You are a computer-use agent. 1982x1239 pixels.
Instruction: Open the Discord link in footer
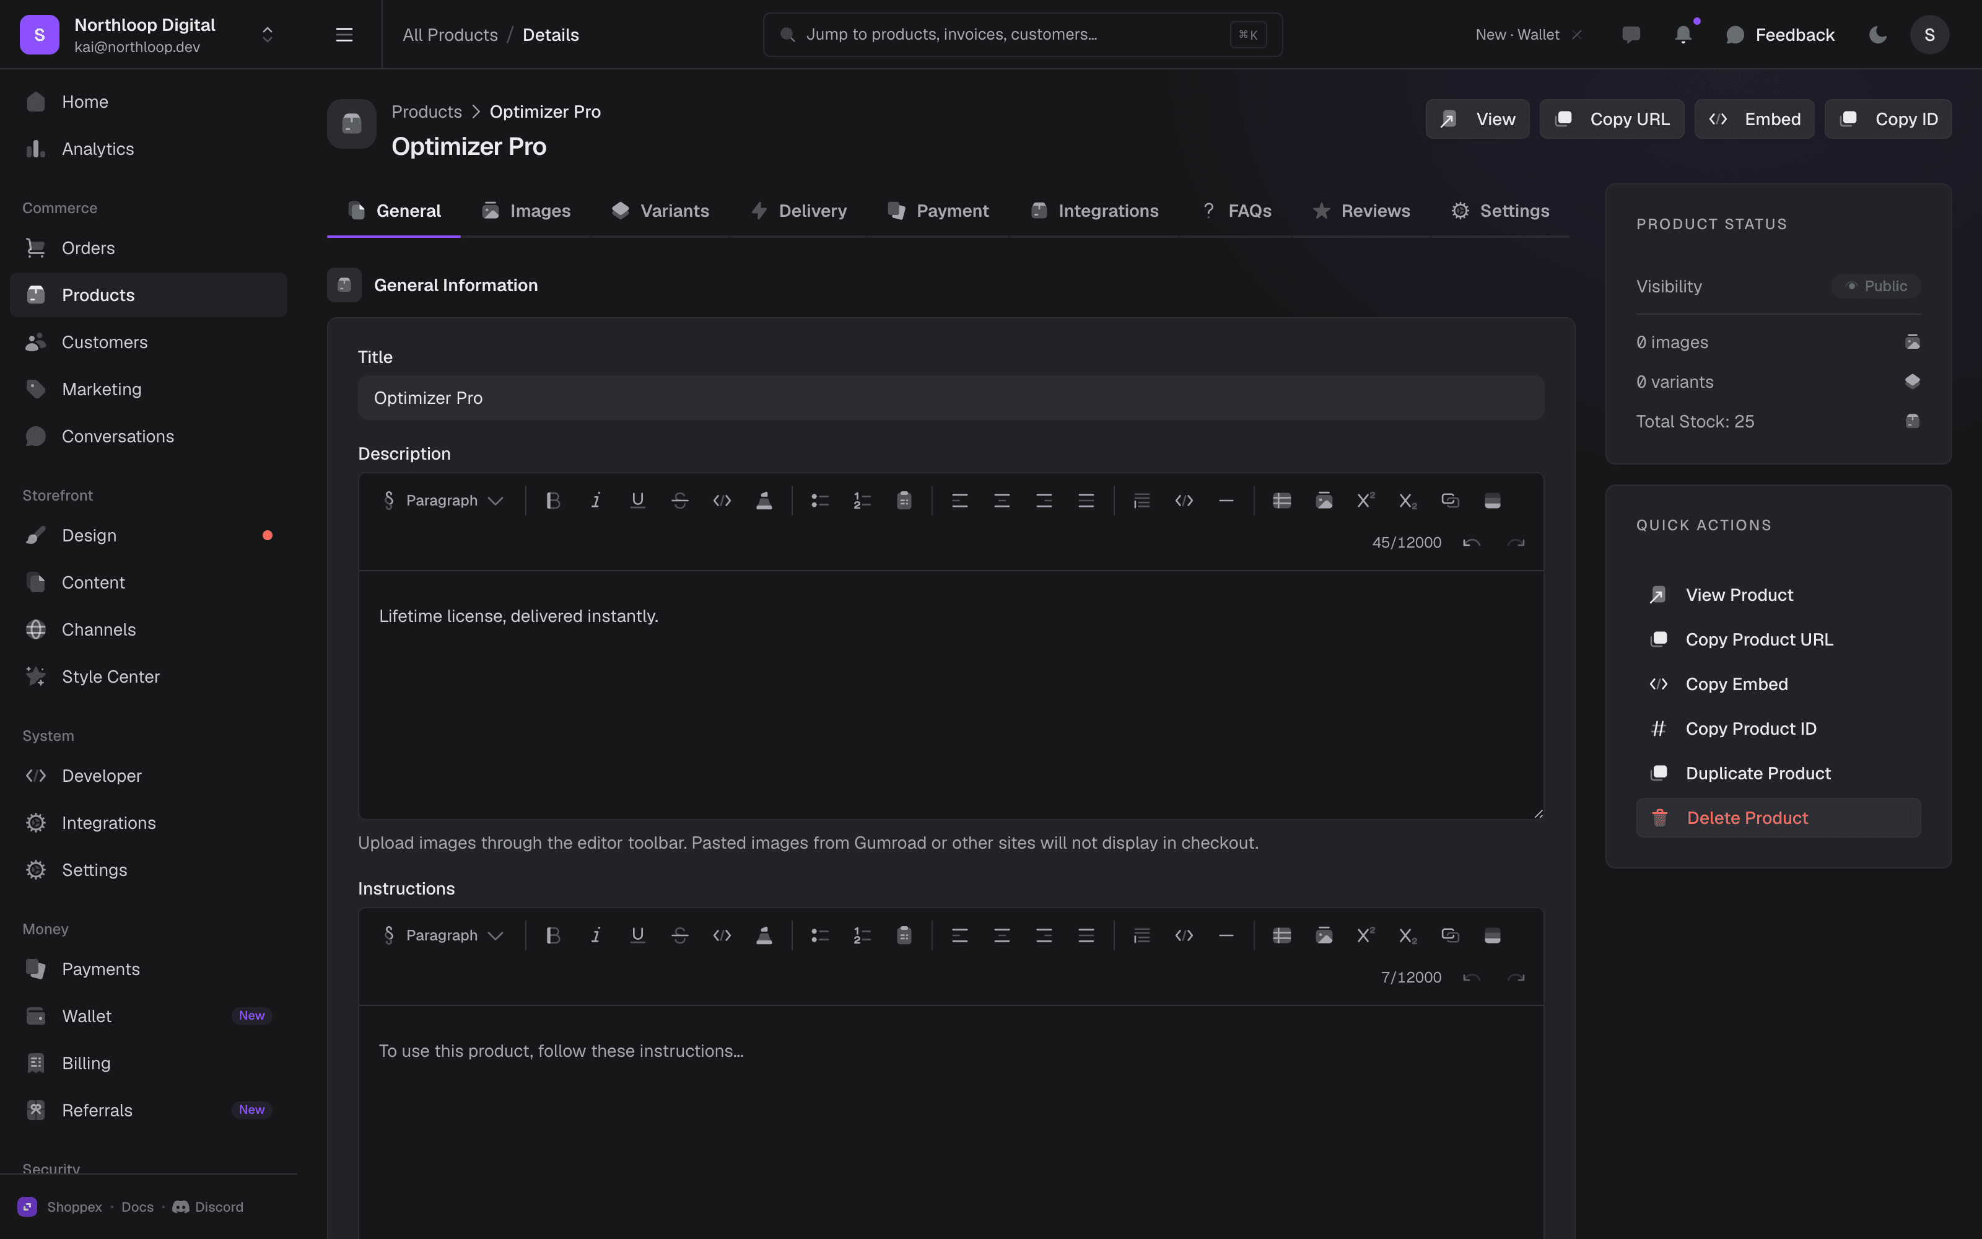(x=208, y=1207)
